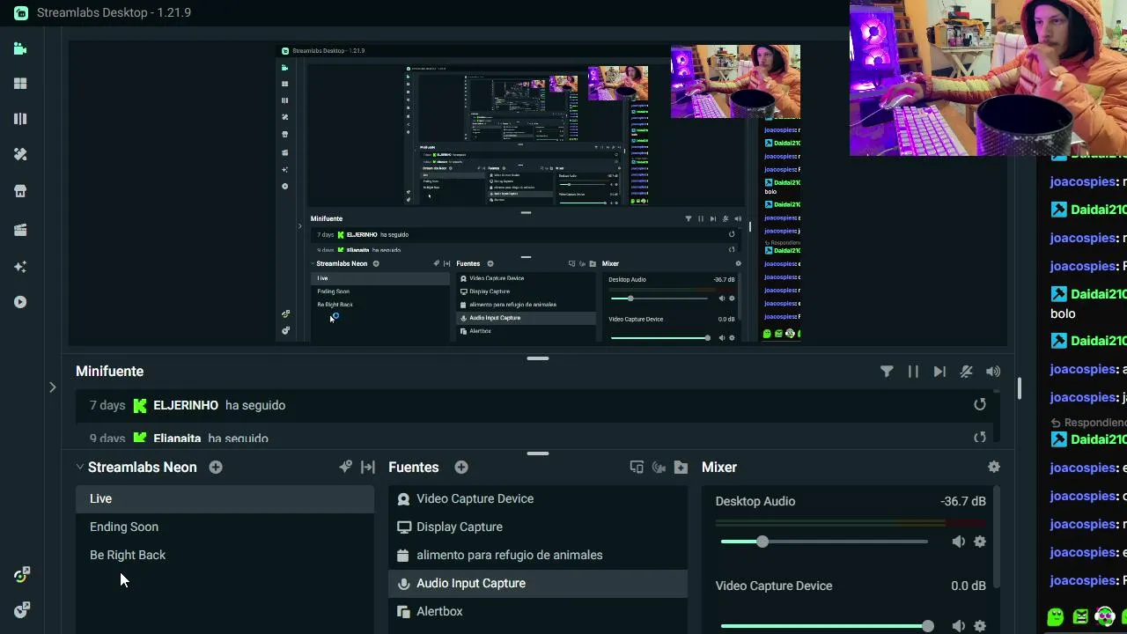The image size is (1127, 634).
Task: Add a new scene with plus button
Action: (216, 467)
